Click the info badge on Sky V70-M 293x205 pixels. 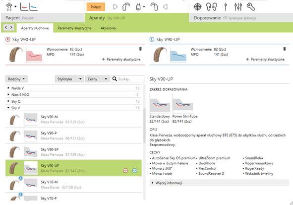point(20,178)
